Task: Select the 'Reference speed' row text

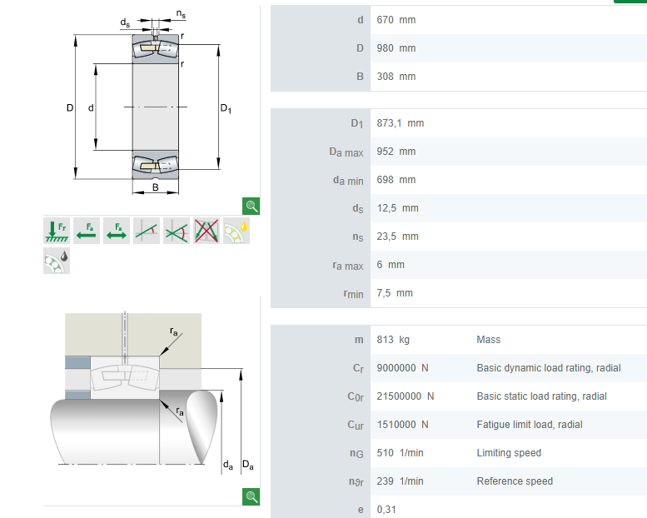Action: click(x=514, y=481)
